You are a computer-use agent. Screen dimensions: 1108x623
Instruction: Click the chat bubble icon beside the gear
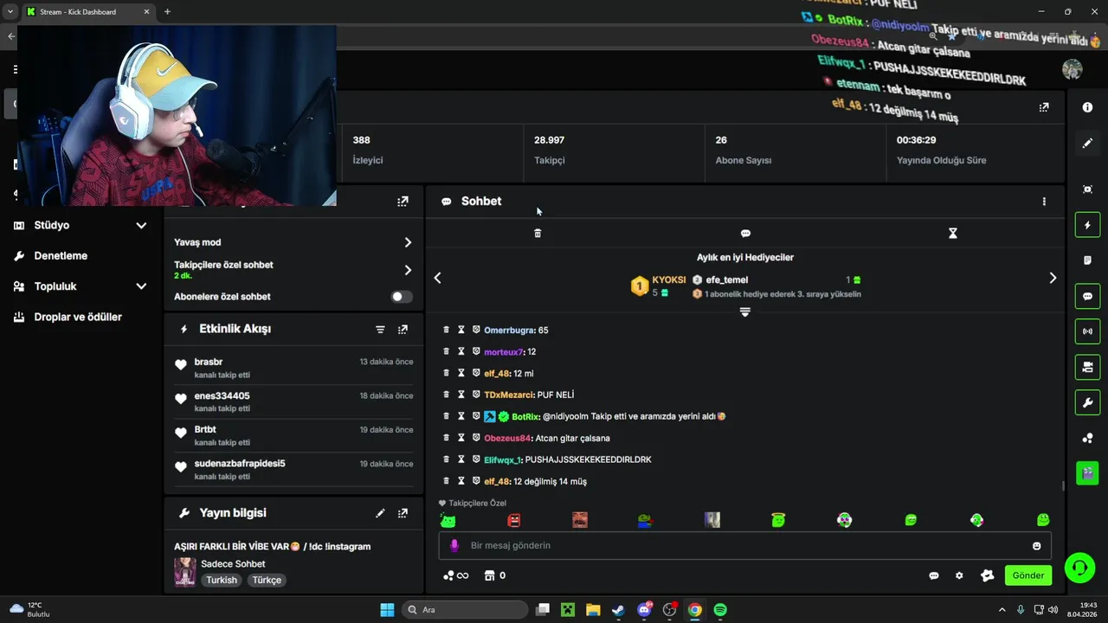tap(934, 575)
